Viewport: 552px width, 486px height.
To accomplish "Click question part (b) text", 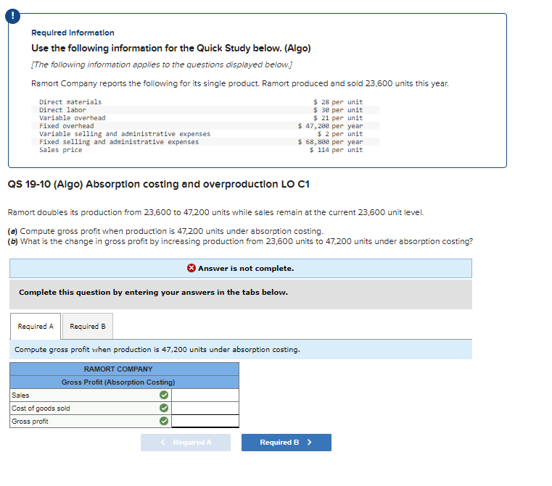I will pyautogui.click(x=240, y=241).
